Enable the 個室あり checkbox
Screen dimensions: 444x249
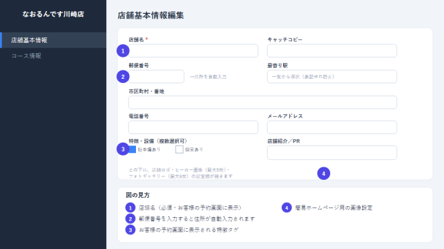click(179, 149)
